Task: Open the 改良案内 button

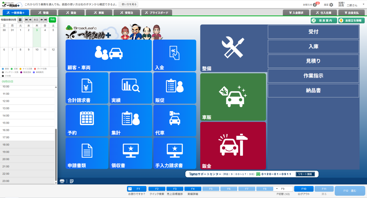Action: click(x=324, y=20)
